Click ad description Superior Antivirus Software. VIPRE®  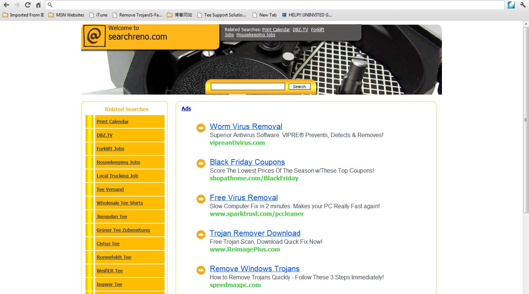click(296, 135)
